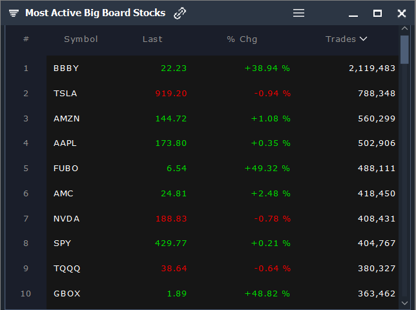Expand the Trades column sort chevron

(363, 39)
